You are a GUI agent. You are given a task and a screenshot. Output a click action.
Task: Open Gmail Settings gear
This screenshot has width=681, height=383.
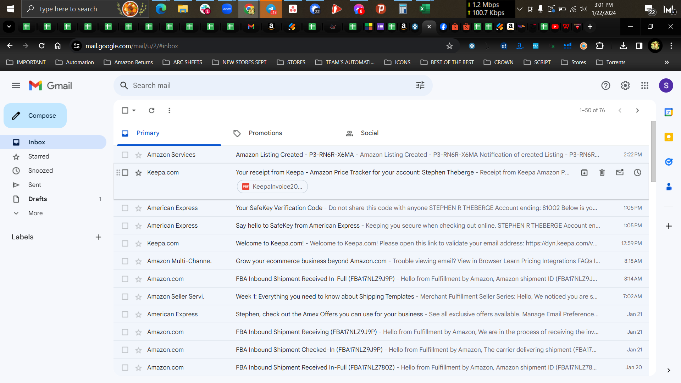pyautogui.click(x=625, y=85)
